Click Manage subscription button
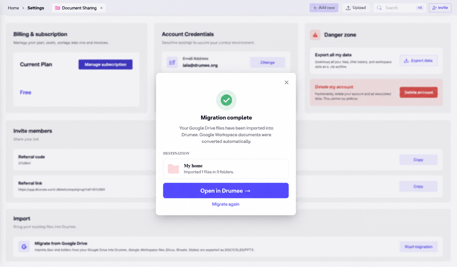 [105, 64]
